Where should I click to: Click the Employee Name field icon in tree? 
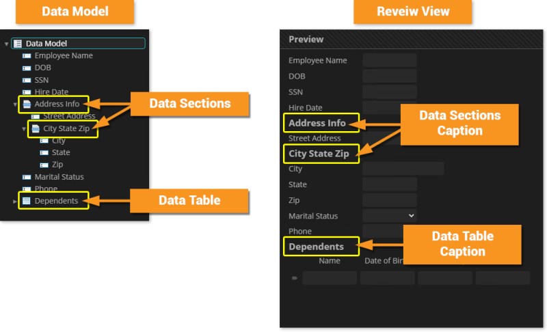(x=26, y=56)
